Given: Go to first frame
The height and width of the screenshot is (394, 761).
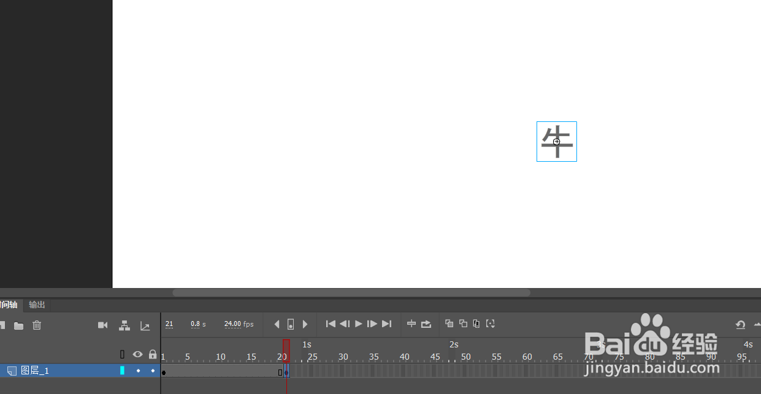Looking at the screenshot, I should [x=331, y=324].
